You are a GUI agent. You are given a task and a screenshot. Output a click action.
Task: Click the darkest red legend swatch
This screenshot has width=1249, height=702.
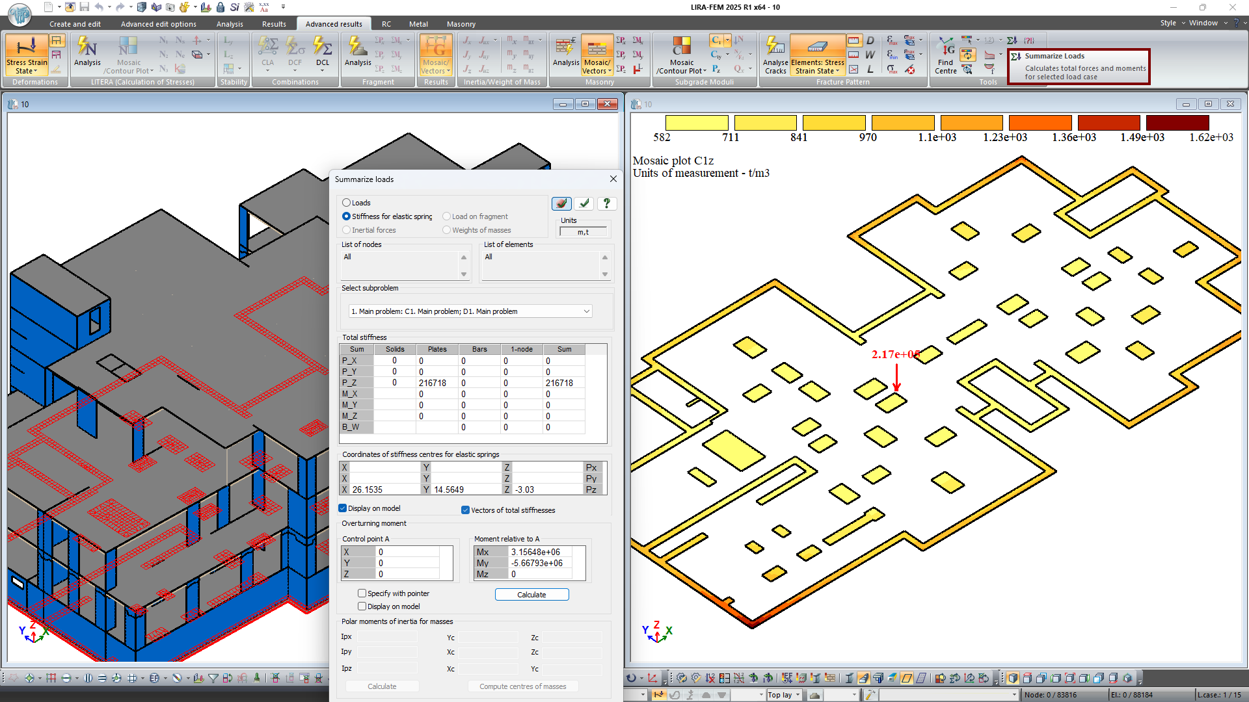pyautogui.click(x=1177, y=122)
